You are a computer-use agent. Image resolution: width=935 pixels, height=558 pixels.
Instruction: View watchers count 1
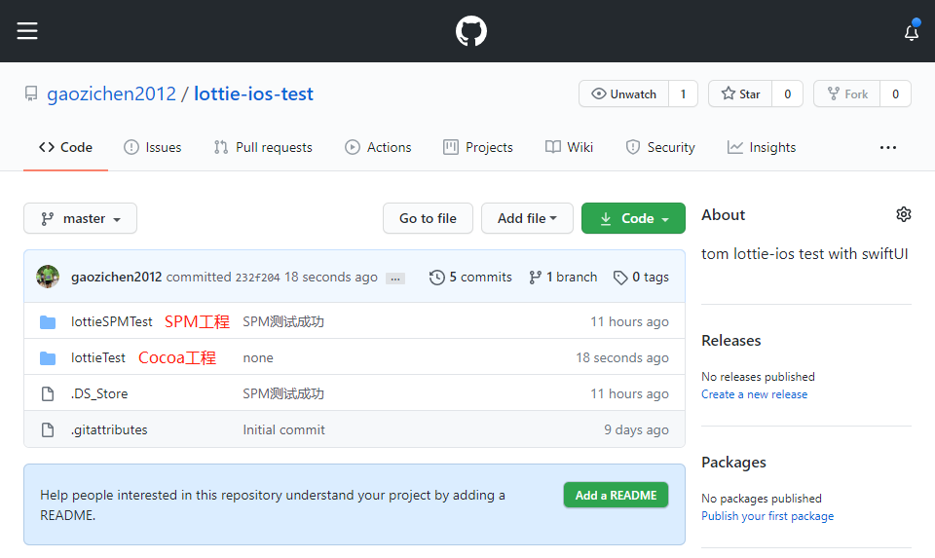pyautogui.click(x=684, y=94)
